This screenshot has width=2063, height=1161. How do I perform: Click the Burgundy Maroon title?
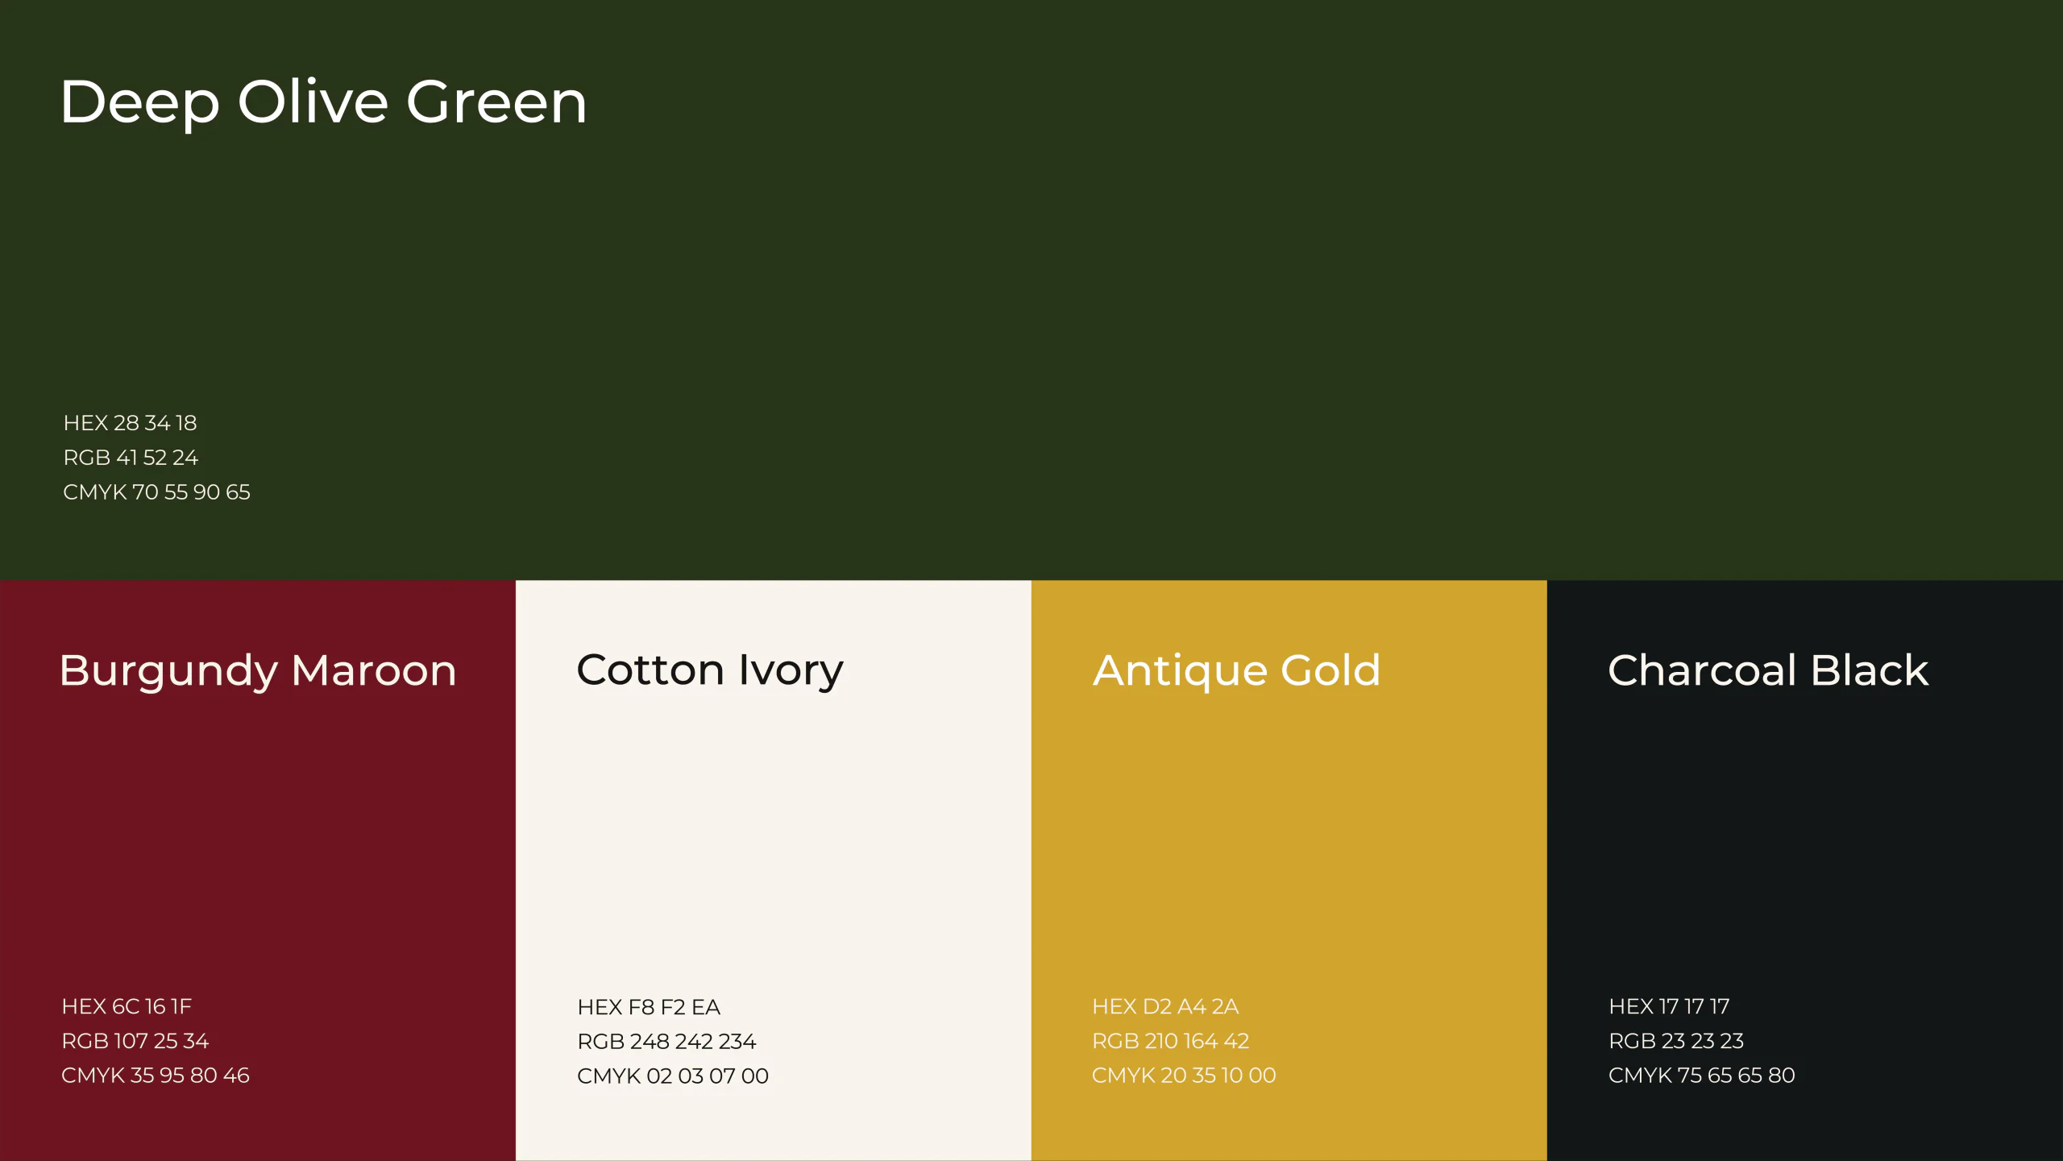(x=258, y=672)
